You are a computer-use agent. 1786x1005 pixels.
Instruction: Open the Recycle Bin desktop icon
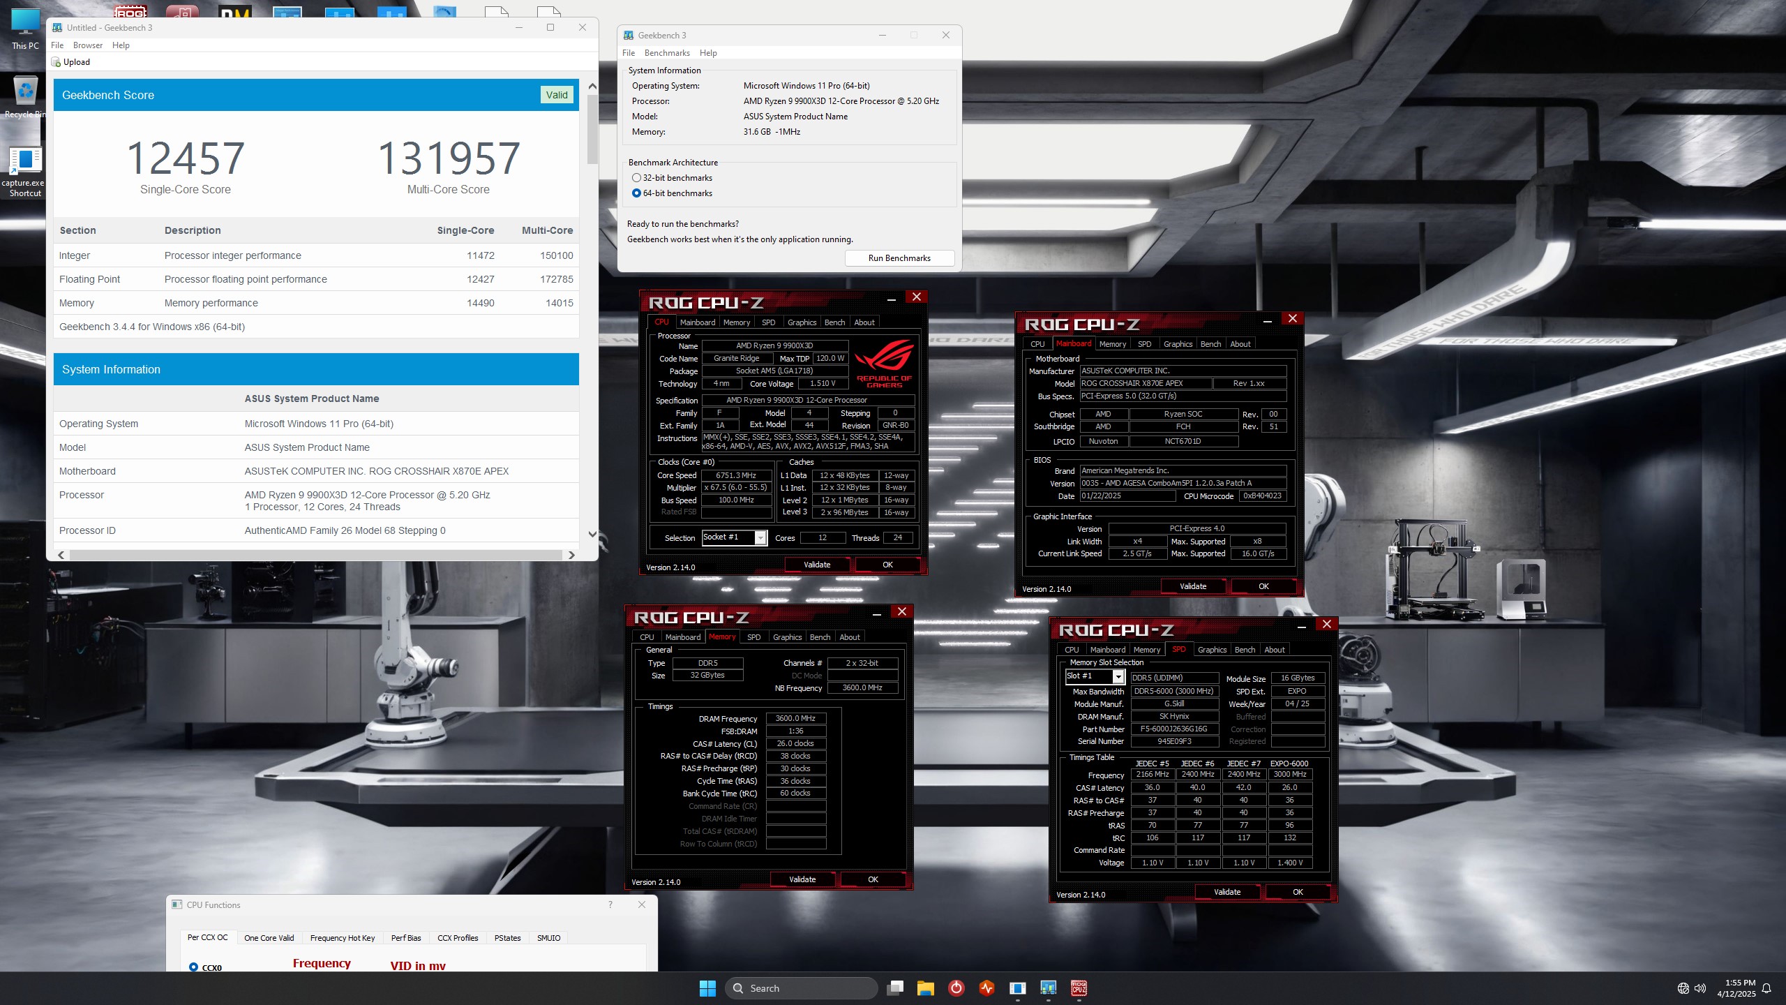[x=25, y=98]
